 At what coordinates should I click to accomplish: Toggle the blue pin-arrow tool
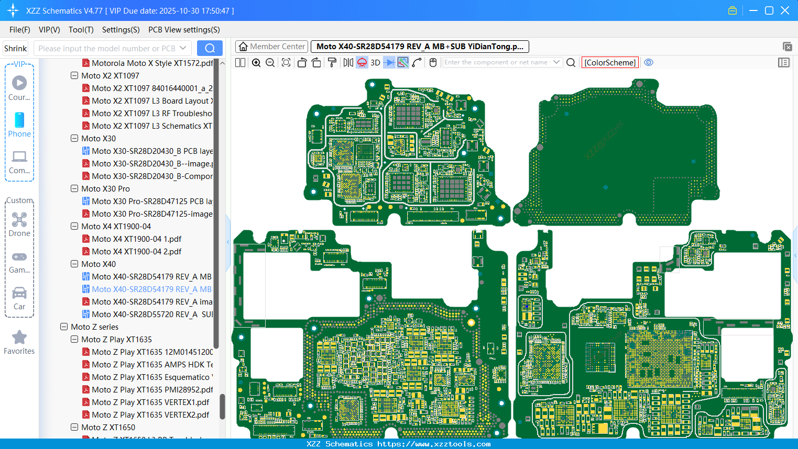pyautogui.click(x=389, y=62)
